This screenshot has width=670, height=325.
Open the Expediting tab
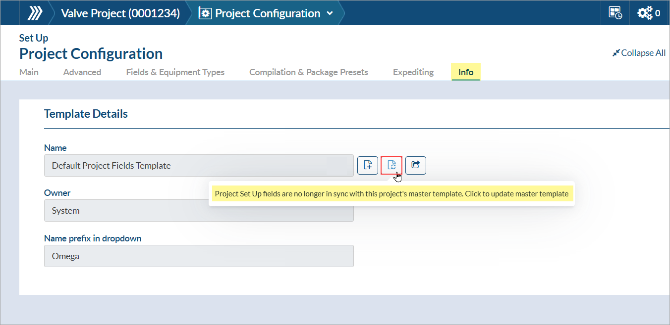pyautogui.click(x=413, y=72)
